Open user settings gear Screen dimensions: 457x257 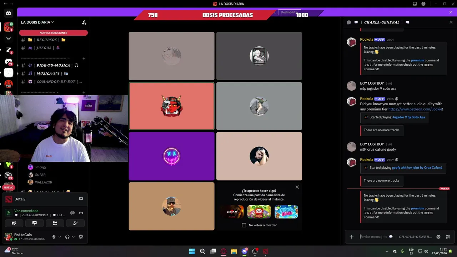coord(81,237)
